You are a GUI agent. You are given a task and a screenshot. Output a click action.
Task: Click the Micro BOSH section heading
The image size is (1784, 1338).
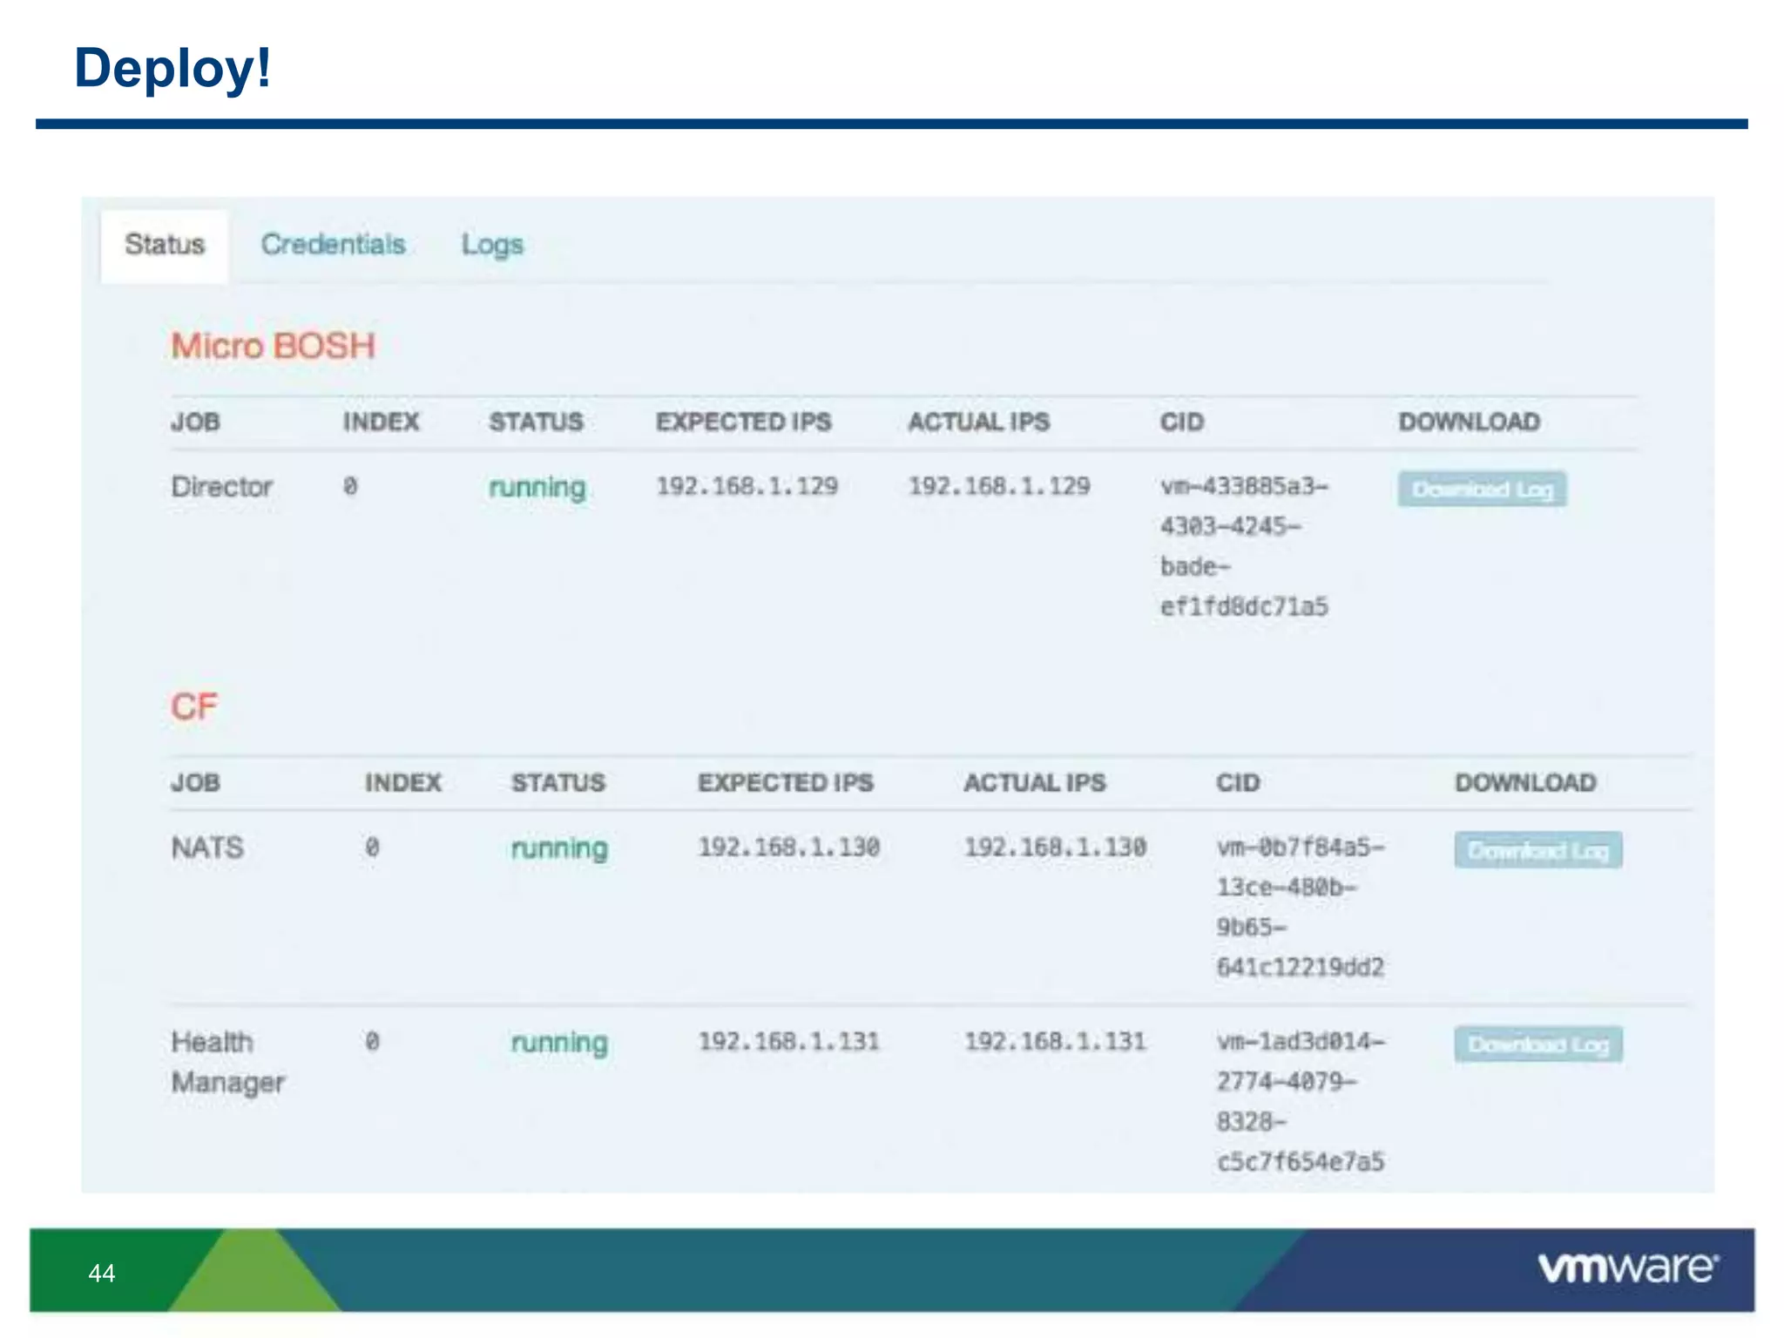click(273, 347)
